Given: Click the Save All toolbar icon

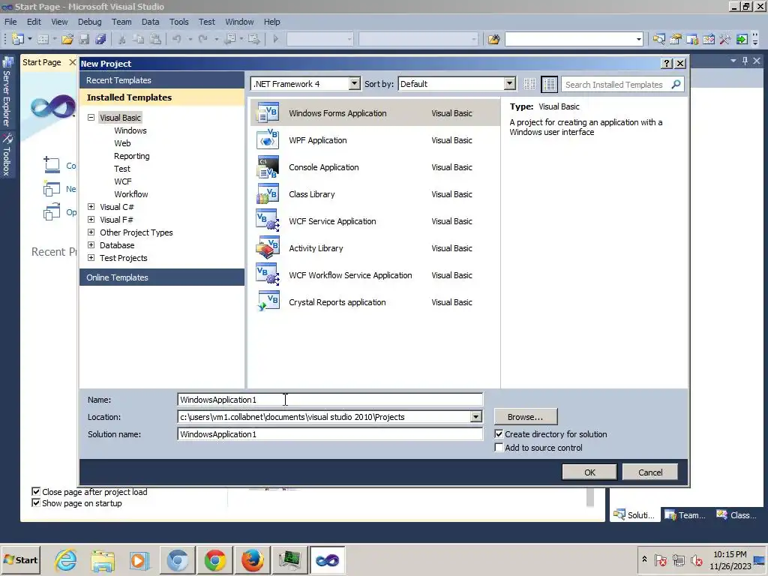Looking at the screenshot, I should (x=101, y=39).
